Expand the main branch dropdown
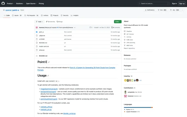 click(39, 22)
